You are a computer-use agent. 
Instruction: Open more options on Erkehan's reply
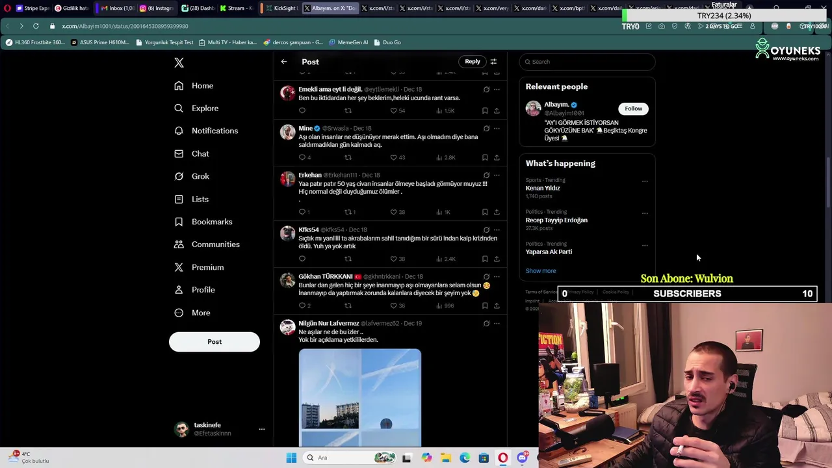(x=497, y=175)
